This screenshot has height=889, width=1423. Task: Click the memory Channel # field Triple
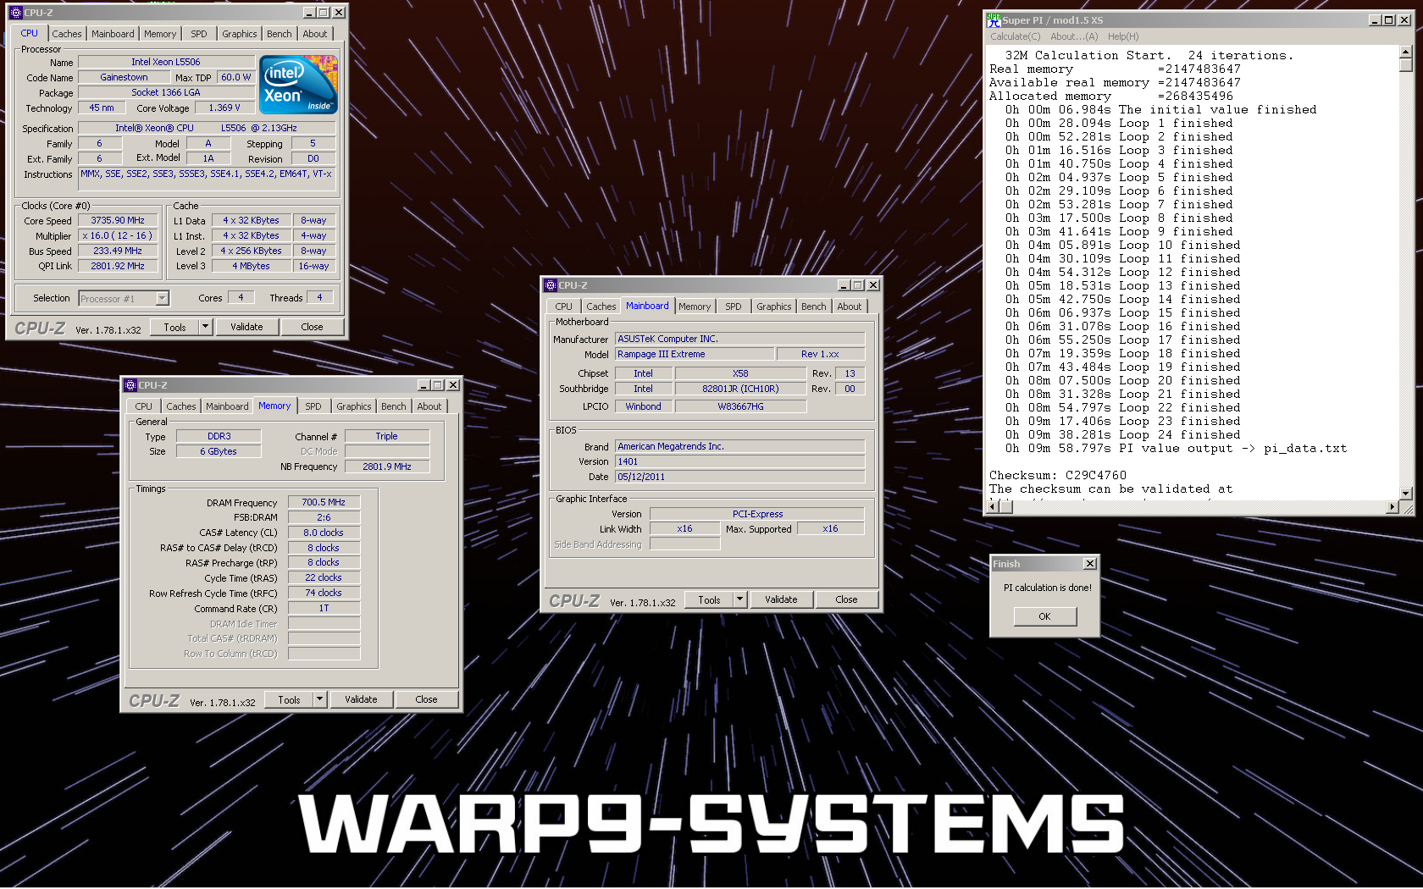[387, 436]
